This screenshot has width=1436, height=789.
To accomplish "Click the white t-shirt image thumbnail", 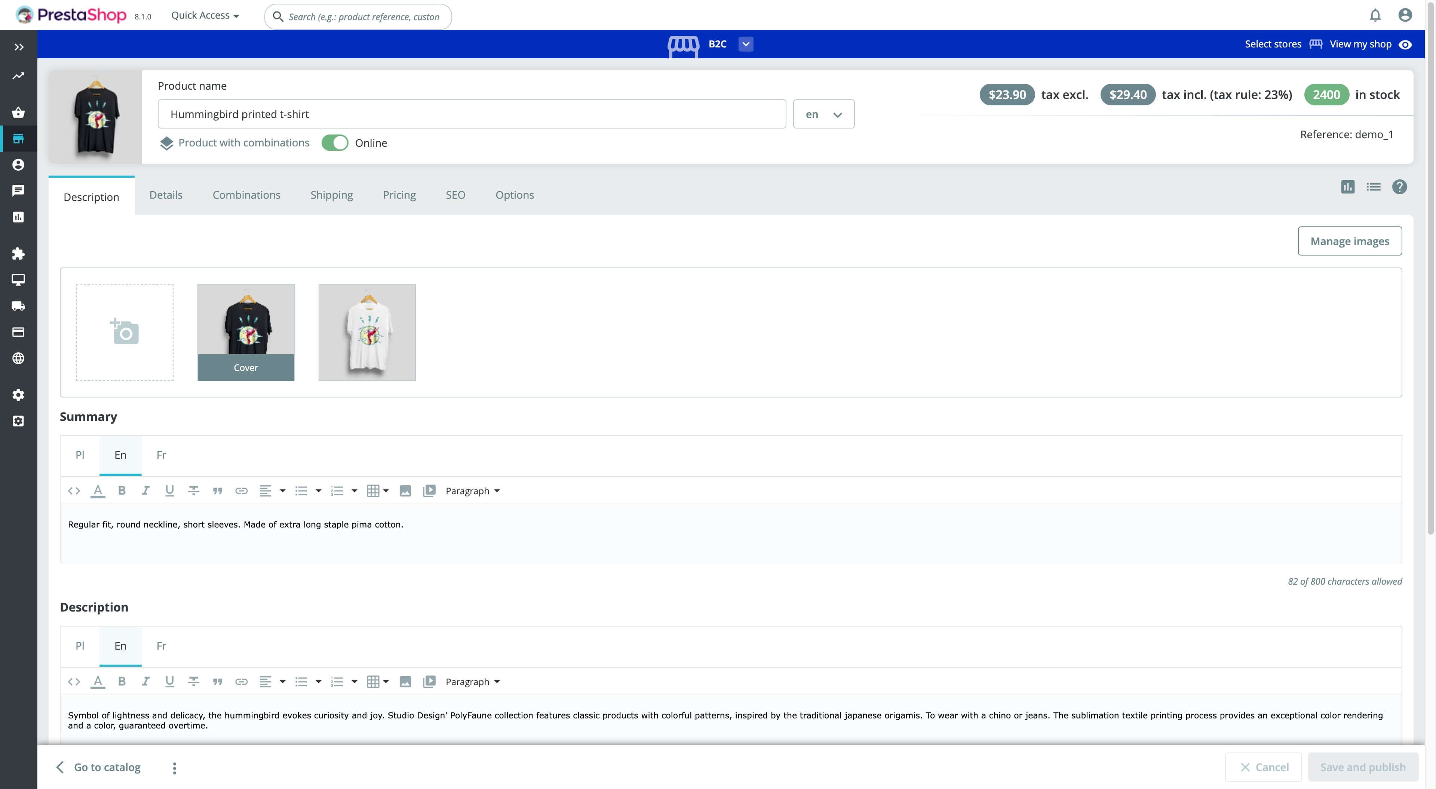I will [x=367, y=332].
